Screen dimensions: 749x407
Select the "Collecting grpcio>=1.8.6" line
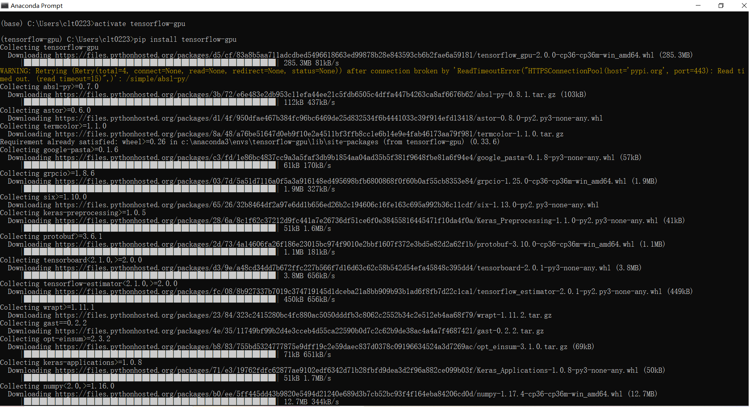pos(47,173)
